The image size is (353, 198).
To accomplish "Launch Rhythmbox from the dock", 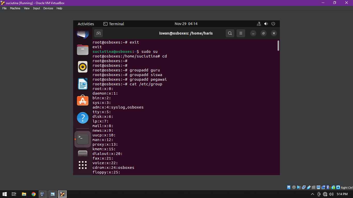I will [83, 67].
